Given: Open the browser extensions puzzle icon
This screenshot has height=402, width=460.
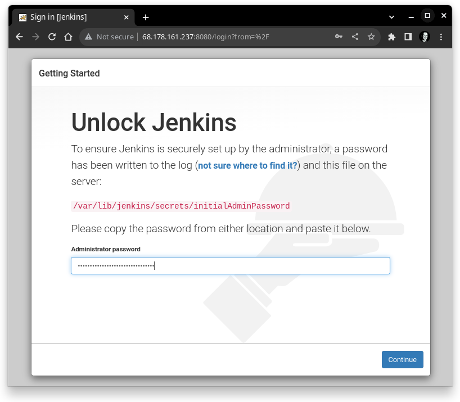Looking at the screenshot, I should coord(392,37).
